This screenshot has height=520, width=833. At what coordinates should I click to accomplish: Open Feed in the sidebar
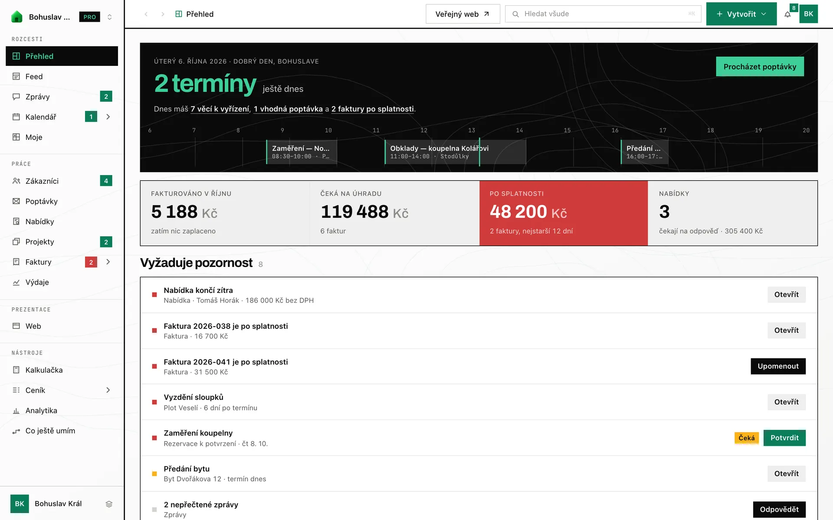point(62,76)
